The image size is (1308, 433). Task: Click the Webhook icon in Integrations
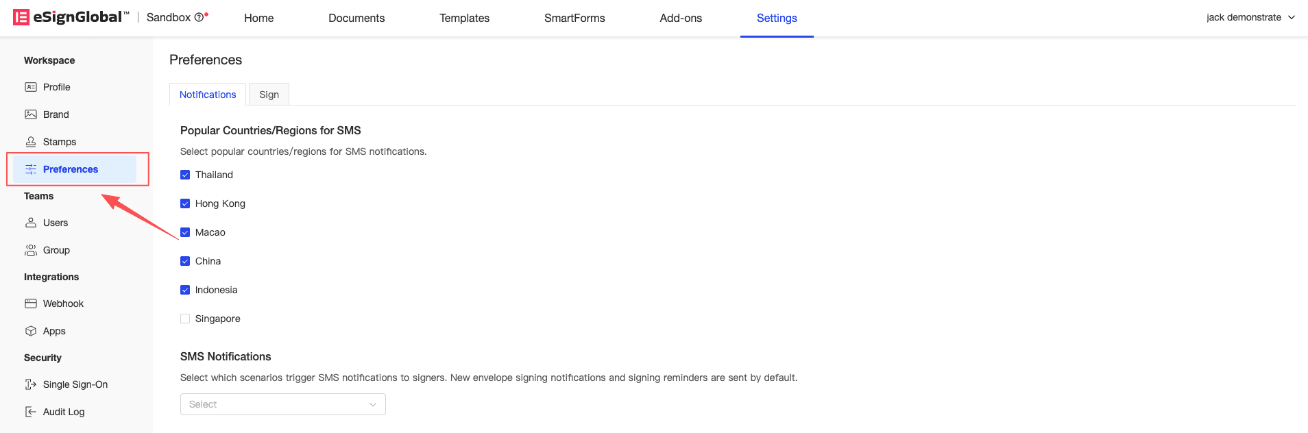31,304
